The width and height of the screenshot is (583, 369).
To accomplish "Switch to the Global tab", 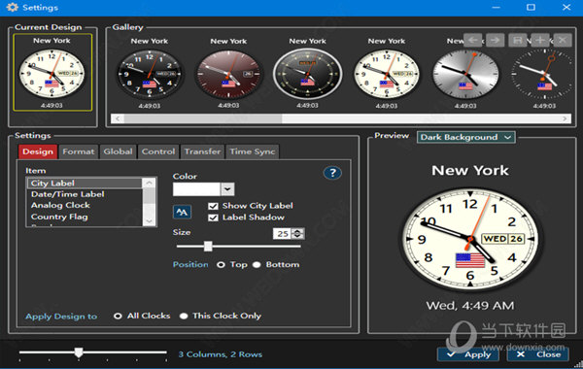I will coord(119,151).
